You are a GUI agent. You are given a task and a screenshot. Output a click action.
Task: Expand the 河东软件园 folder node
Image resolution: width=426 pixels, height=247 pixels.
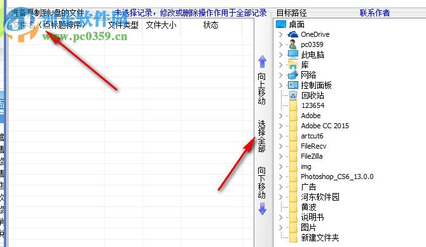tap(280, 197)
